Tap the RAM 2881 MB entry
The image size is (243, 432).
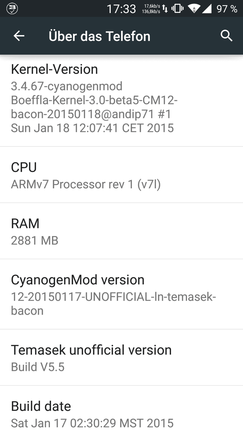click(121, 231)
